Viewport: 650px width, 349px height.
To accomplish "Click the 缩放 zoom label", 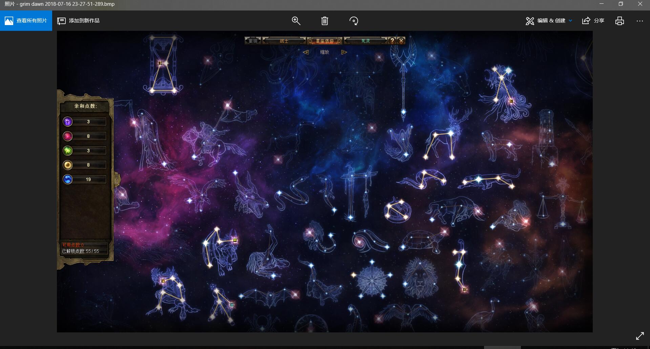I will point(324,52).
